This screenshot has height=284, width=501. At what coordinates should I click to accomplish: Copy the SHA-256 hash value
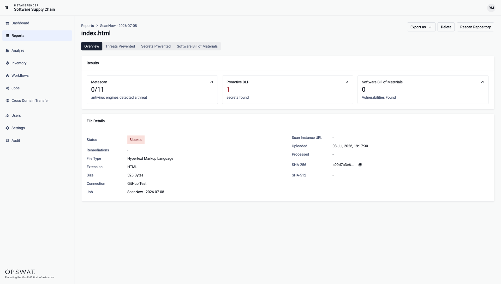click(360, 165)
